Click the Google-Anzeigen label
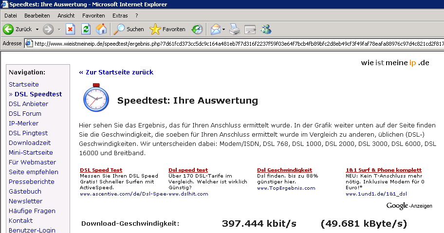This screenshot has height=233, width=444. tap(409, 206)
